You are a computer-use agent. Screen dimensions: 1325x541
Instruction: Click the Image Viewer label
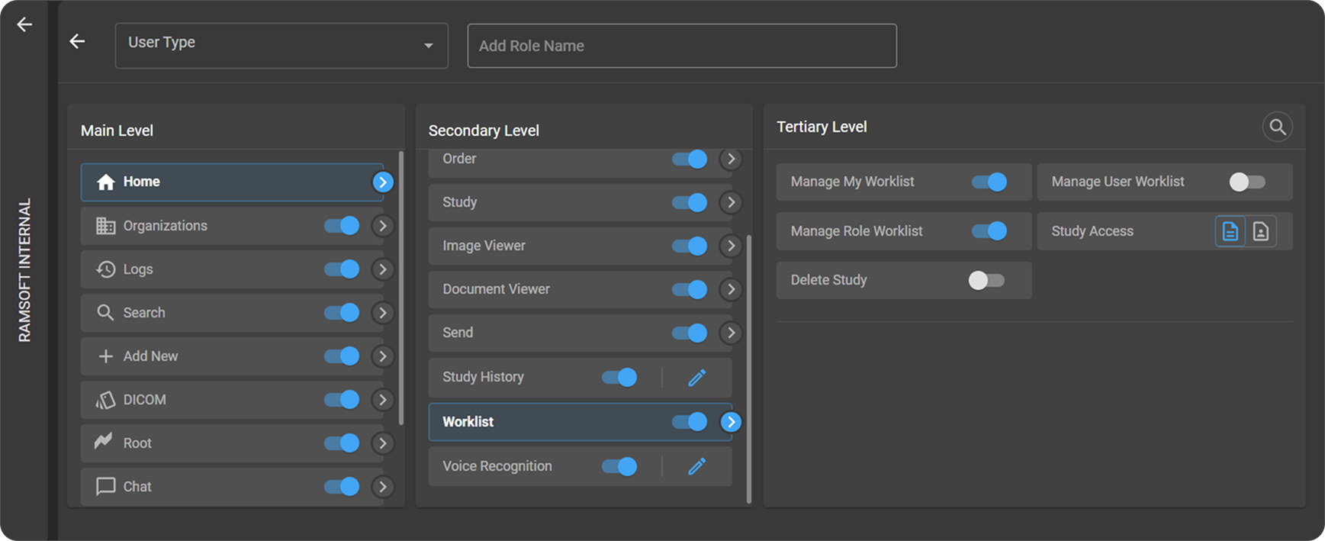[484, 246]
